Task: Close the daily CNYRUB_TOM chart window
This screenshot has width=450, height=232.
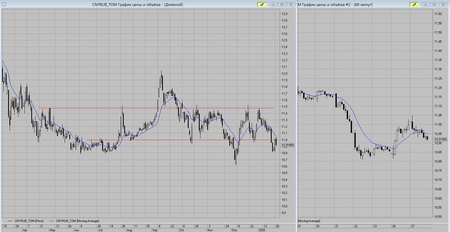Action: coord(291,4)
